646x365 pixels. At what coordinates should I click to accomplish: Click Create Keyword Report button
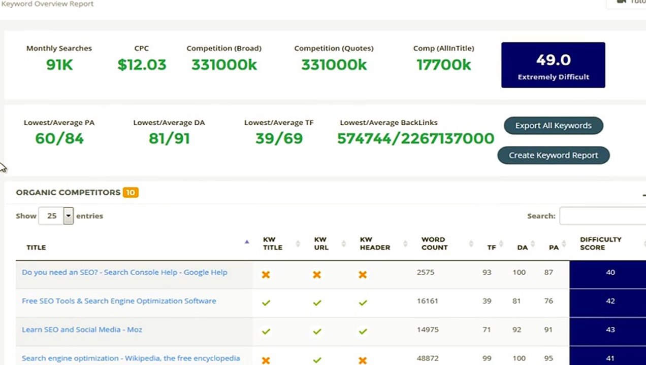tap(553, 155)
